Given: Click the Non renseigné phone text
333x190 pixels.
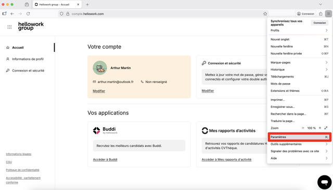Looking at the screenshot, I should pyautogui.click(x=156, y=82).
